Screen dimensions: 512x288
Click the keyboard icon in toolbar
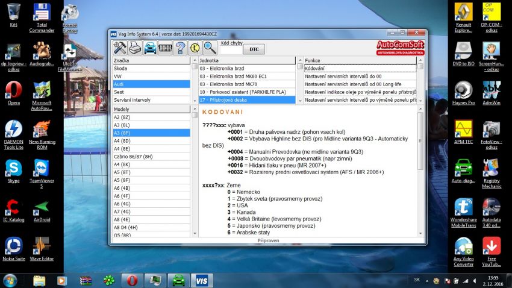pos(165,49)
